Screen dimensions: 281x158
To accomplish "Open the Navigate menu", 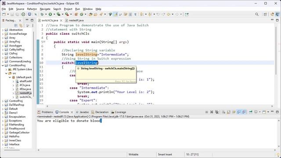I will pyautogui.click(x=45, y=9).
